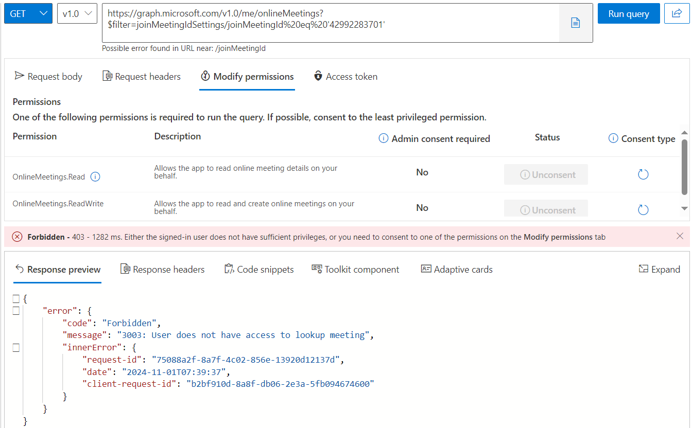Open the Adaptive cards tab
This screenshot has width=692, height=428.
(457, 270)
